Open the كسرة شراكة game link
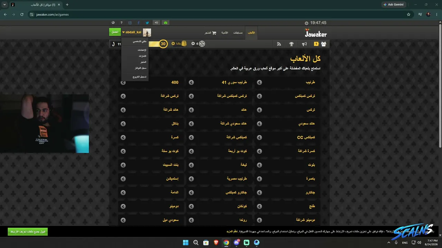Image resolution: width=442 pixels, height=248 pixels. tap(307, 151)
